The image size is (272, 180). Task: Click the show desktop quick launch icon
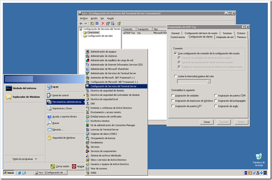click(x=24, y=173)
